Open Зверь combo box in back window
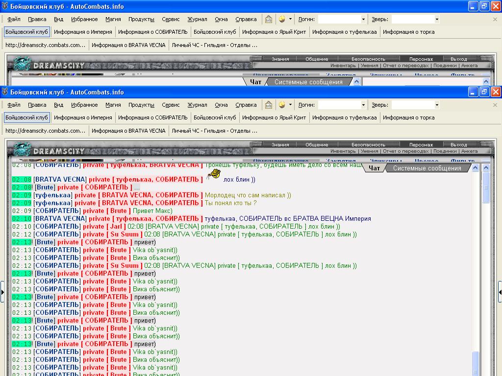Screen dimensions: 502x376 [416, 19]
